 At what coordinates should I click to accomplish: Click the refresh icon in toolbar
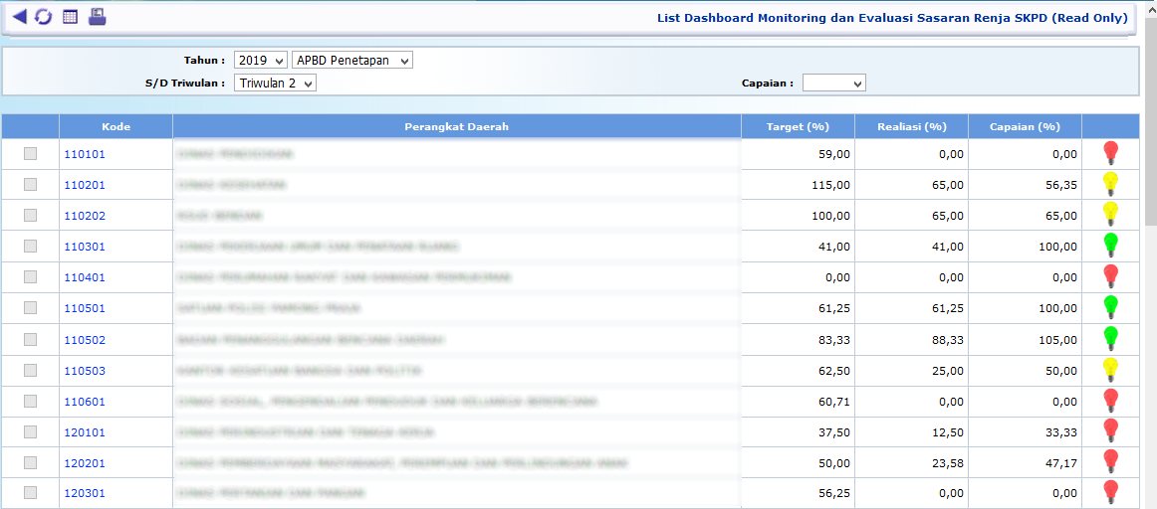tap(44, 17)
